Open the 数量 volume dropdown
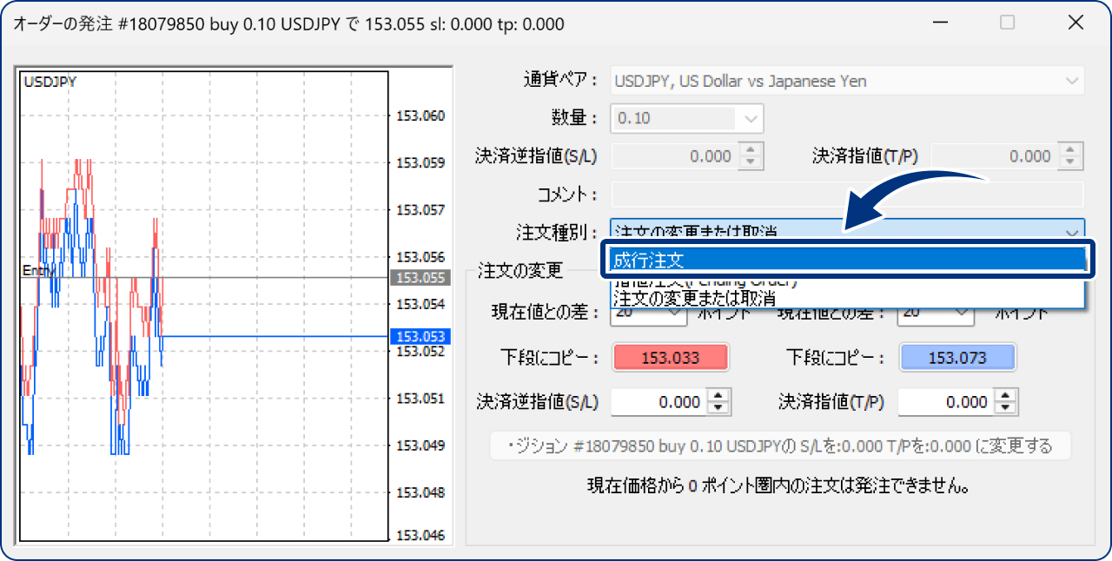The width and height of the screenshot is (1112, 561). 749,118
